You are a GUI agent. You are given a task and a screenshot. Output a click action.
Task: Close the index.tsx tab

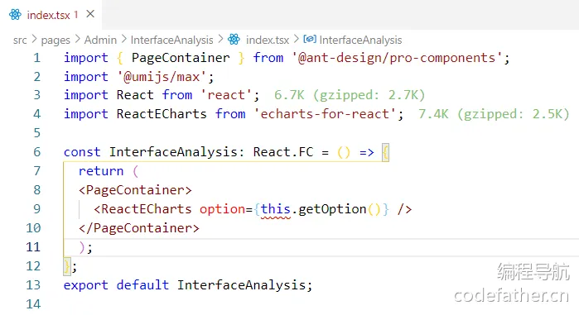90,14
